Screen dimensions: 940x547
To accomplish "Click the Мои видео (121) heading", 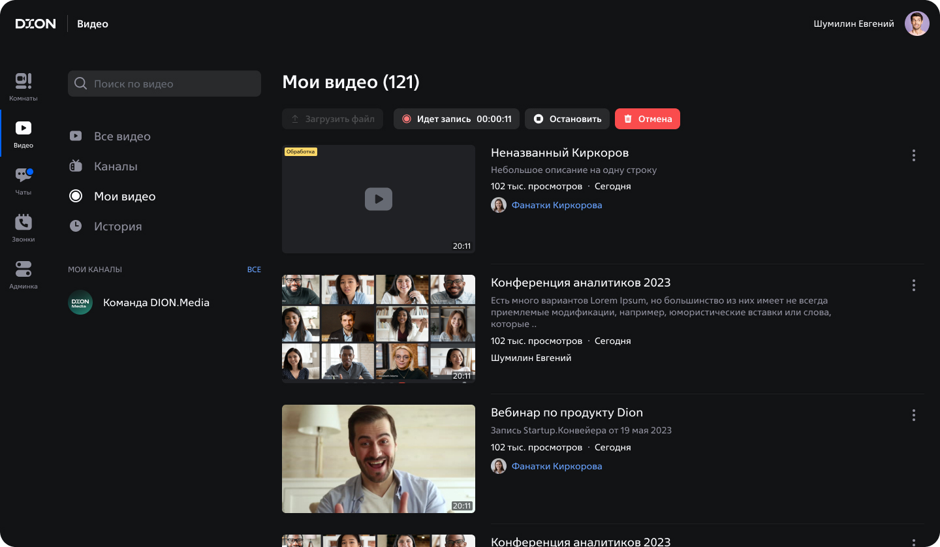I will [351, 82].
